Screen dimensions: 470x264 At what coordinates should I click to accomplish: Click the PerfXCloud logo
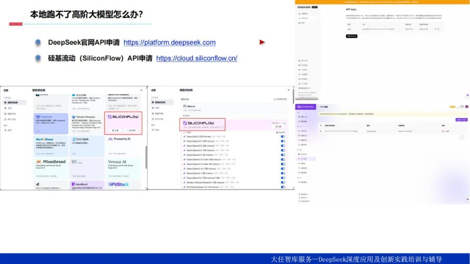(44, 139)
